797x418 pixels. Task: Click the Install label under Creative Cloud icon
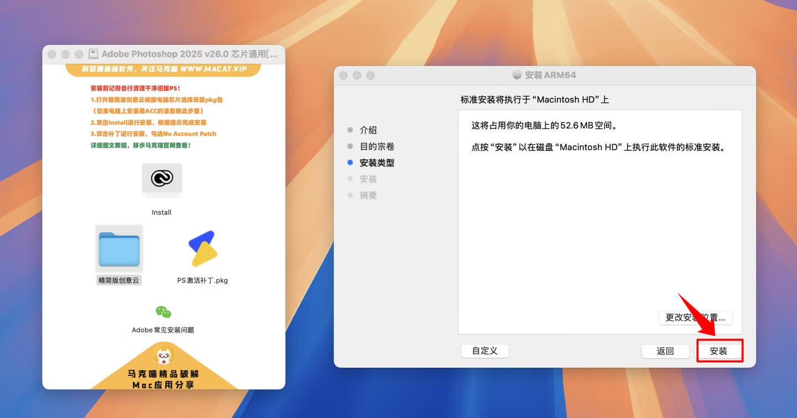[162, 212]
